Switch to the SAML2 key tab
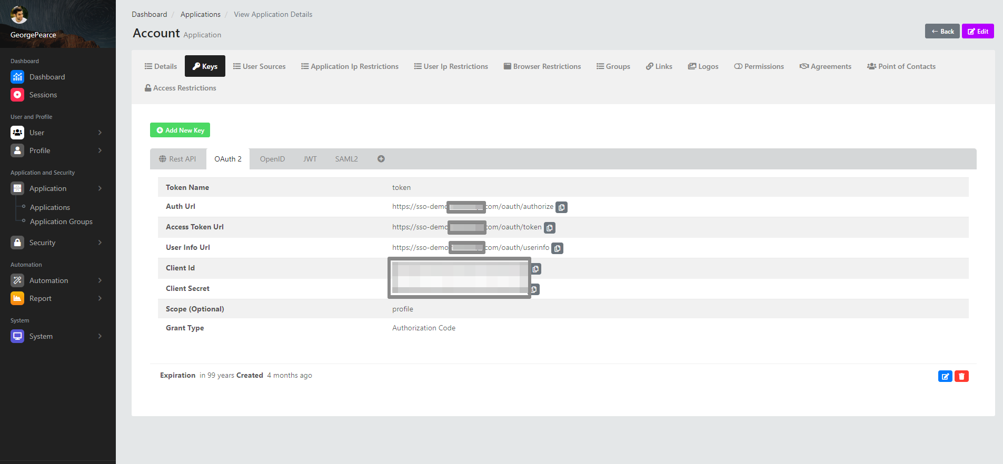This screenshot has width=1003, height=464. click(x=346, y=159)
